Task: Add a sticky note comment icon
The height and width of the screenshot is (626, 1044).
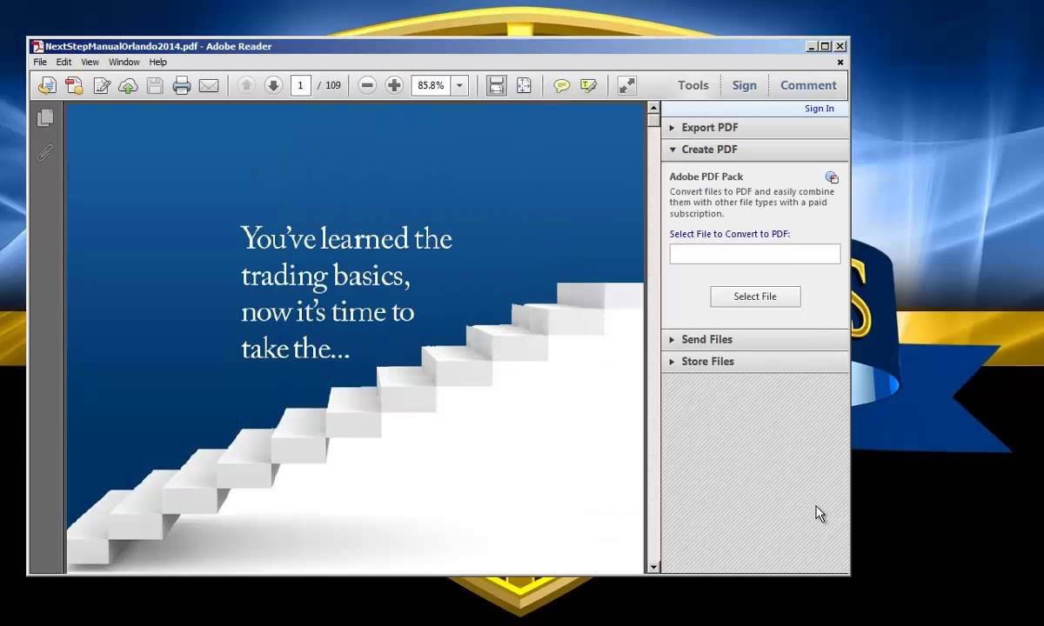Action: [562, 85]
